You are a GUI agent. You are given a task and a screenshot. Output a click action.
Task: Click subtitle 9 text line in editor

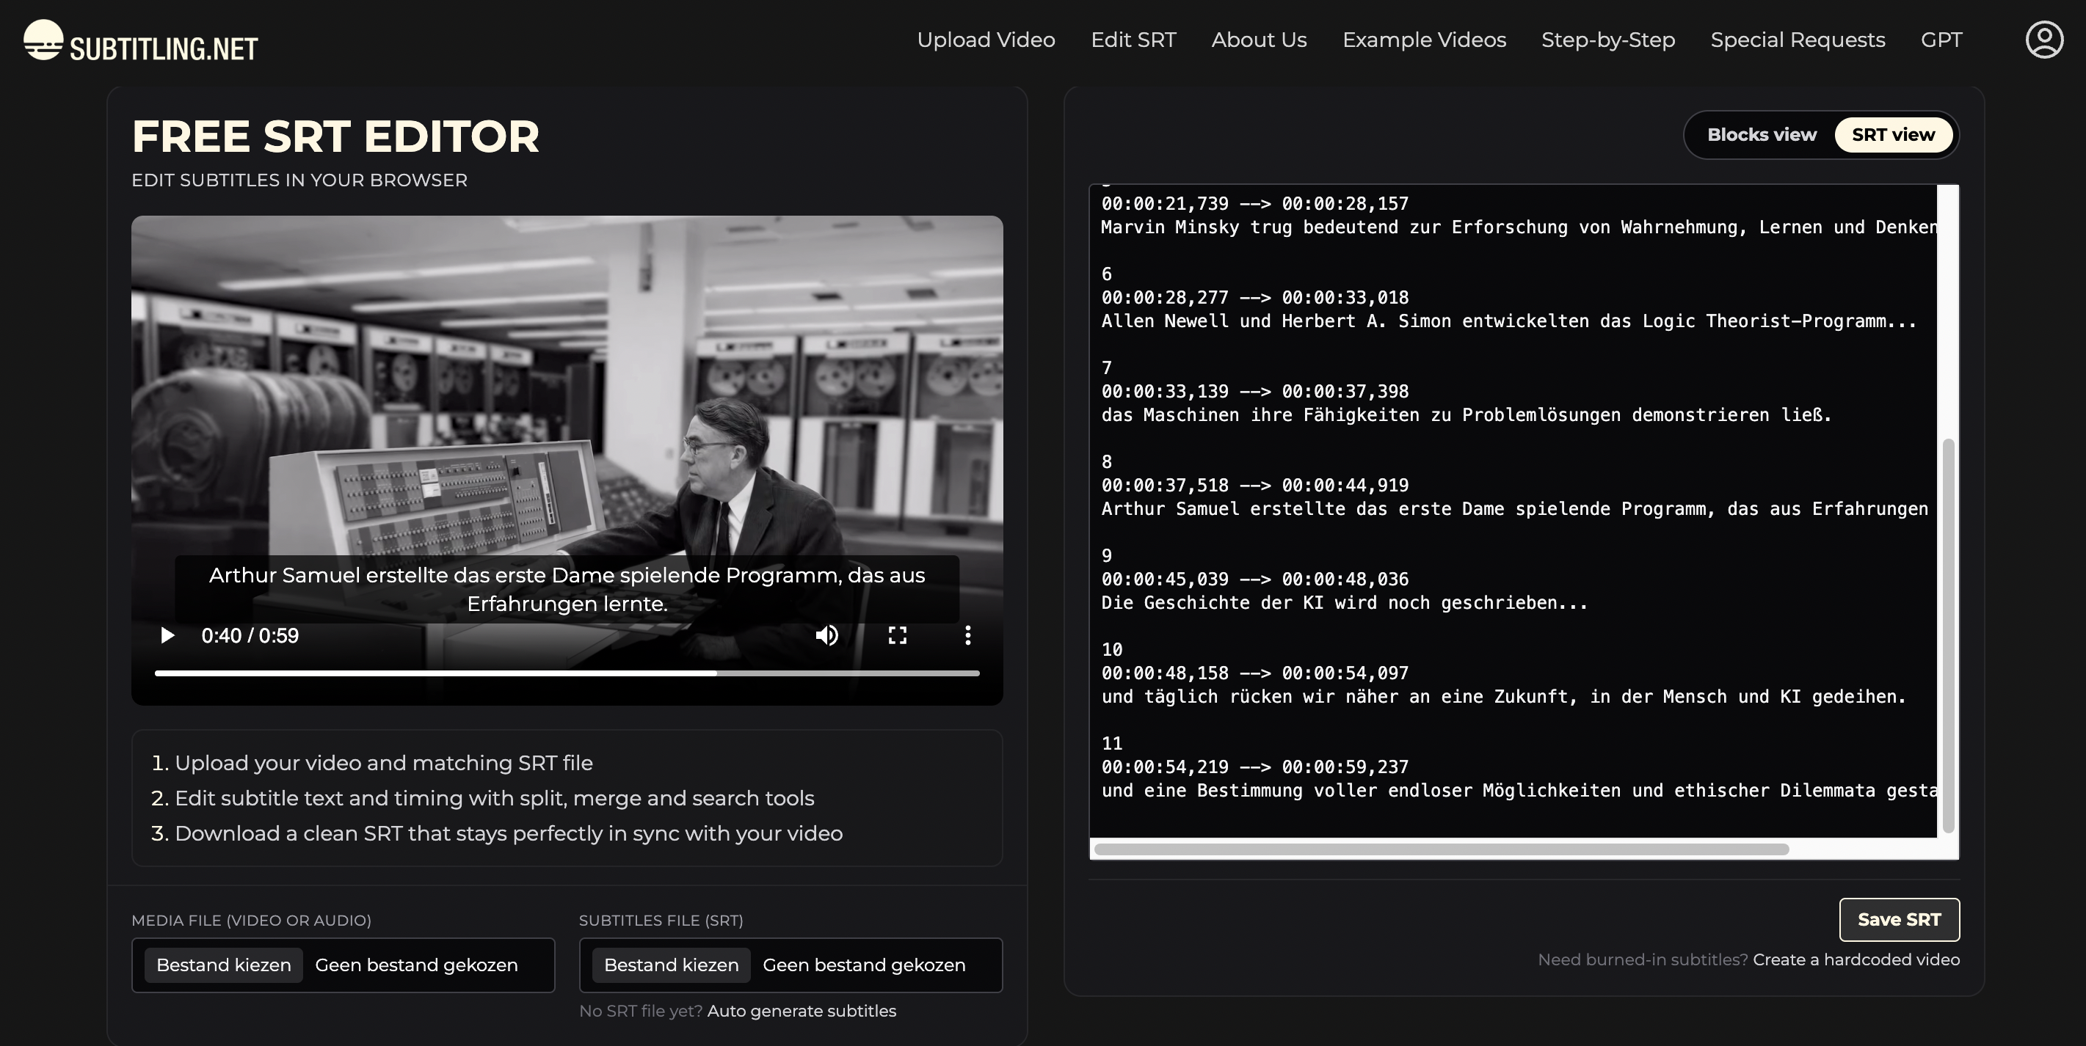(x=1343, y=603)
